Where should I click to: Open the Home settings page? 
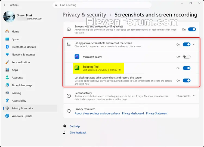(30, 31)
